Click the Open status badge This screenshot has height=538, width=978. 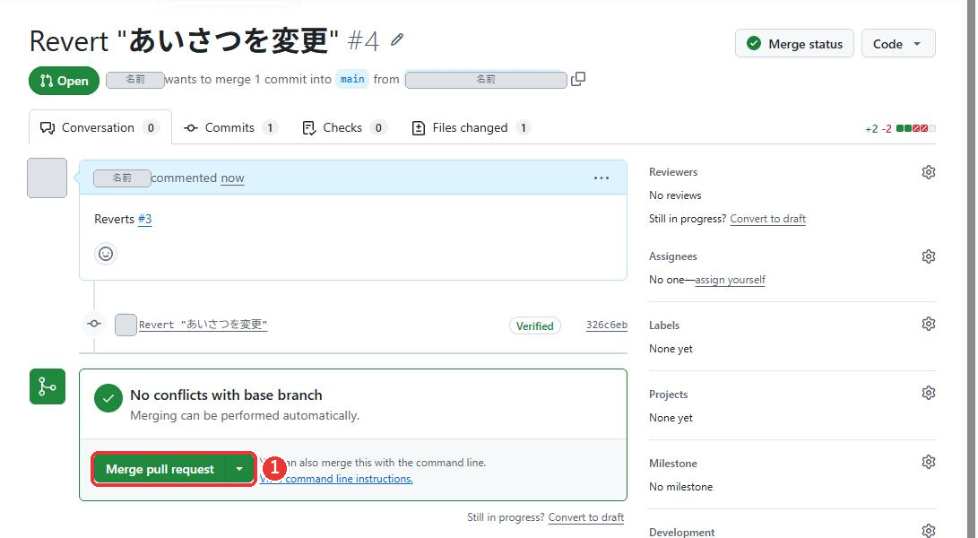pyautogui.click(x=64, y=81)
